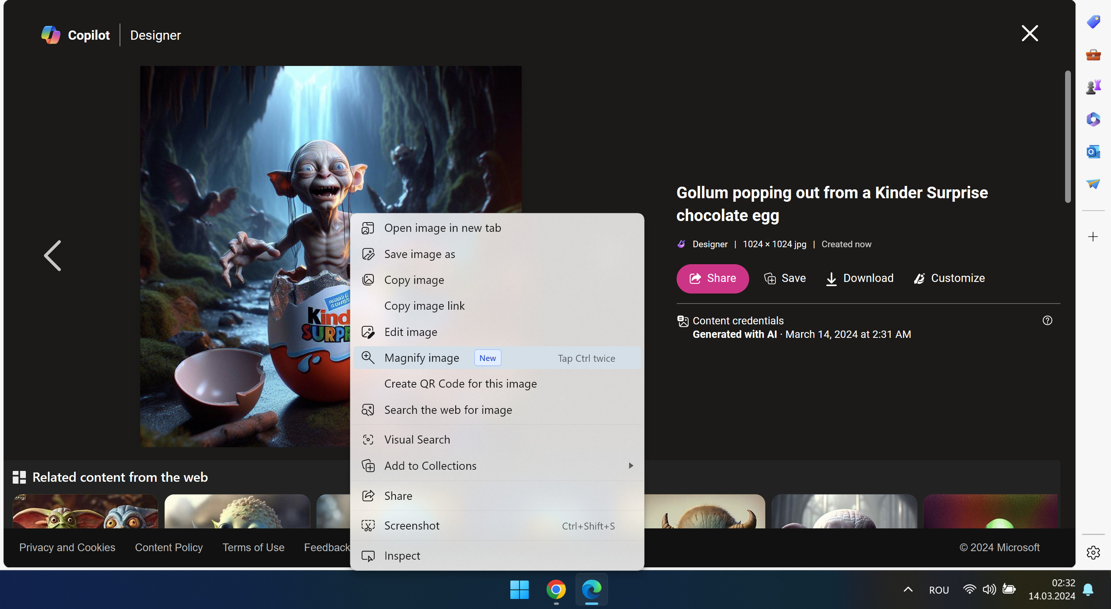Click the Content credentials icon
This screenshot has height=609, width=1111.
point(683,321)
